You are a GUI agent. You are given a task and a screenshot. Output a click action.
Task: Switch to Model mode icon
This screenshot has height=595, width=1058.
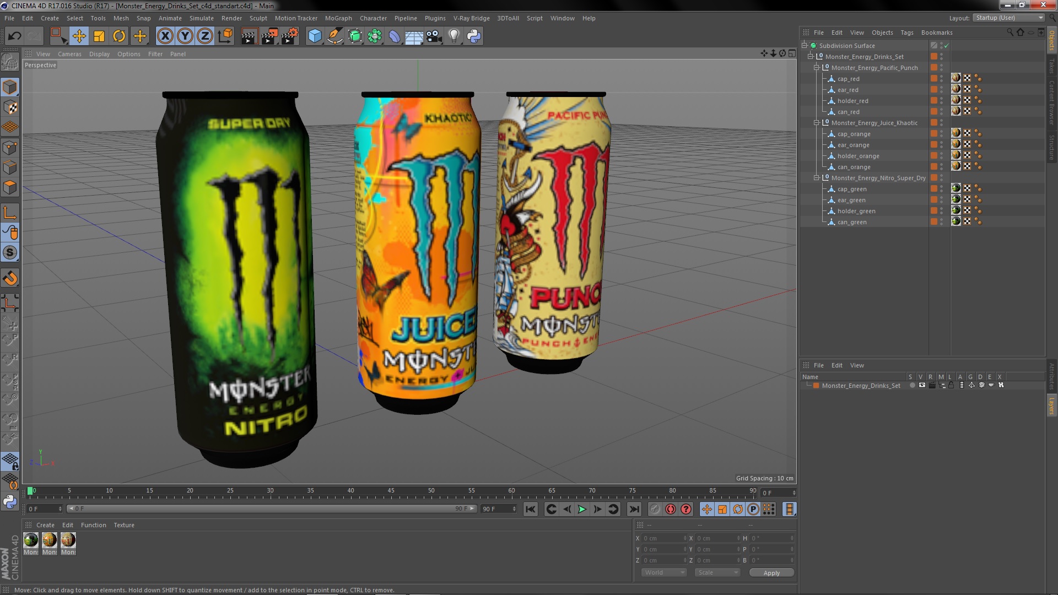(10, 87)
